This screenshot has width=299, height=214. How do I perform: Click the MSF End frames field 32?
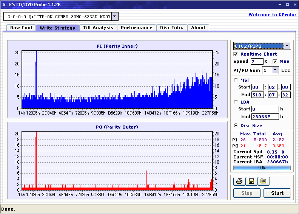pyautogui.click(x=286, y=95)
